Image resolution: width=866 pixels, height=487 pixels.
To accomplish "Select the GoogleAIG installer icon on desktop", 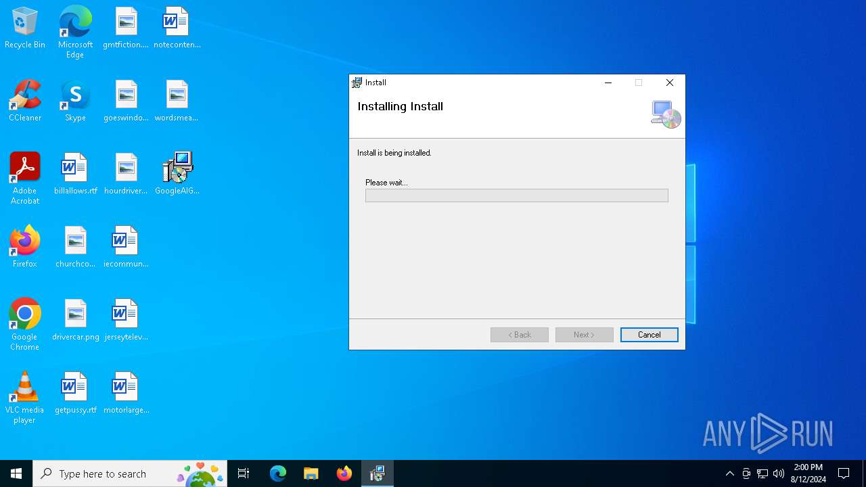I will click(177, 175).
